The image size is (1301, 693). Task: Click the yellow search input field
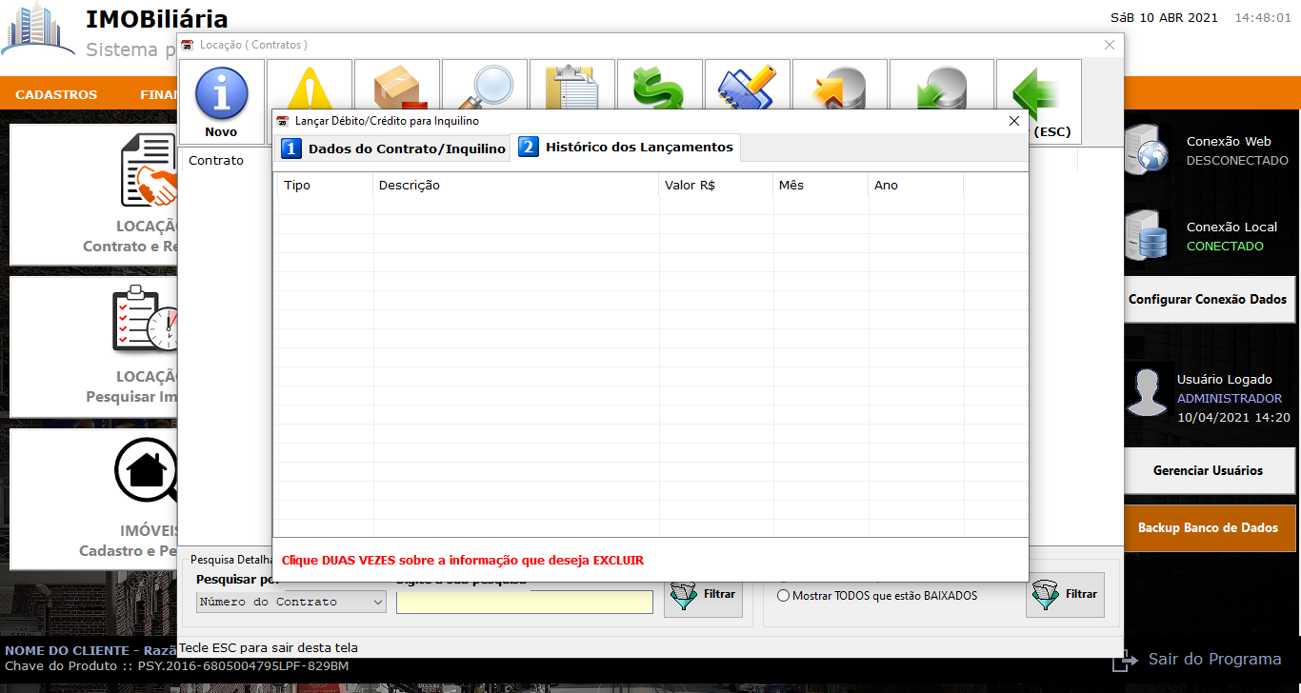point(524,601)
